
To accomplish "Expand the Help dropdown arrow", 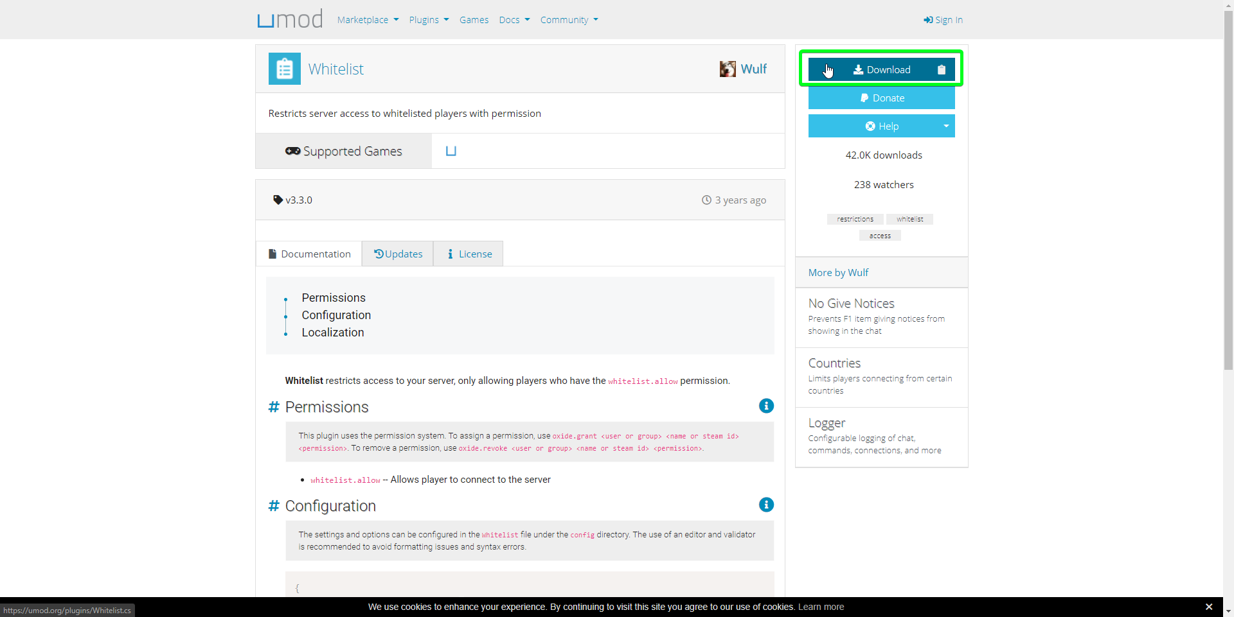I will click(x=946, y=126).
